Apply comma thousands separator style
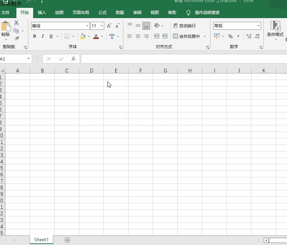 tap(238, 36)
